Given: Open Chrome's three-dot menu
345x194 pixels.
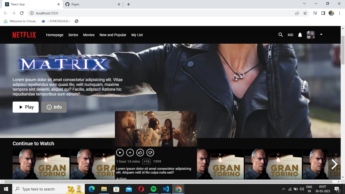Looking at the screenshot, I should tap(339, 13).
